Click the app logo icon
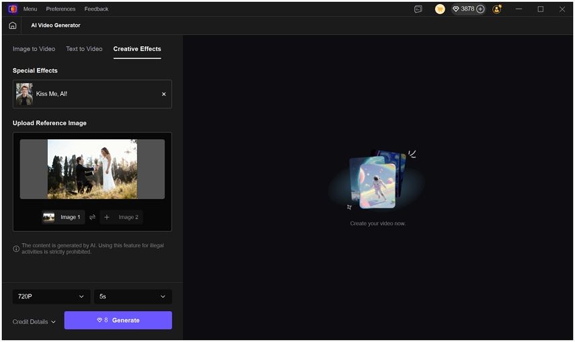The image size is (575, 342). 13,9
